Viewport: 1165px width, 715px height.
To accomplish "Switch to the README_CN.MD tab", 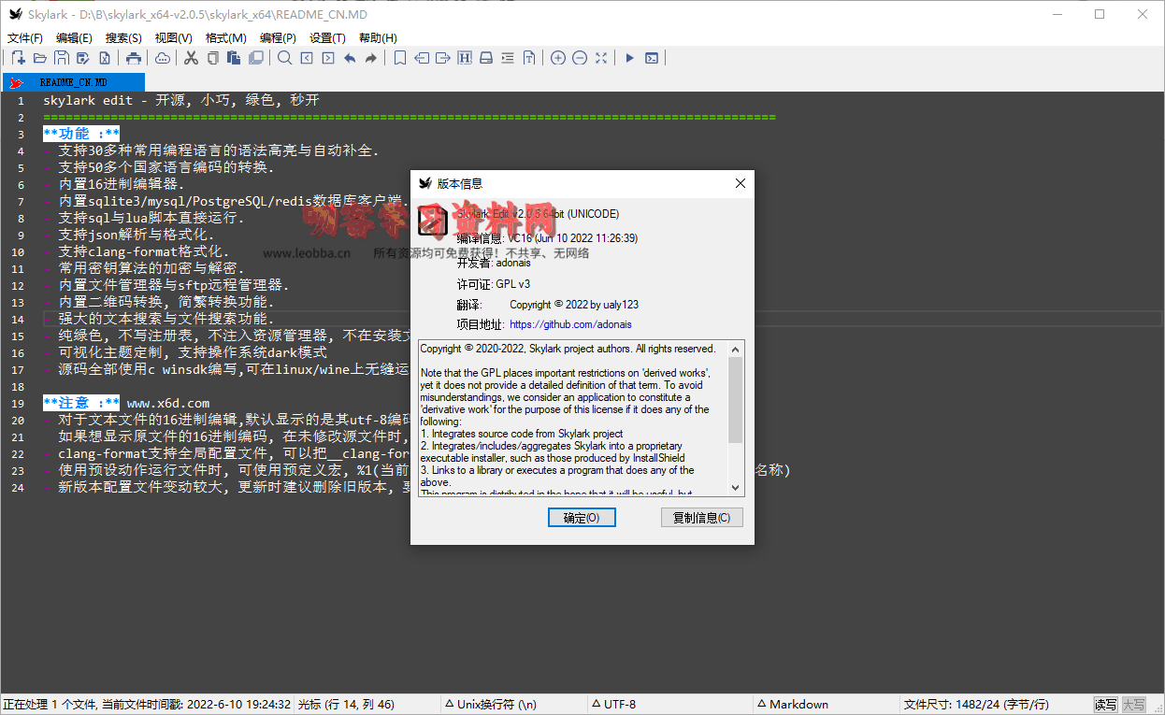I will click(x=73, y=82).
